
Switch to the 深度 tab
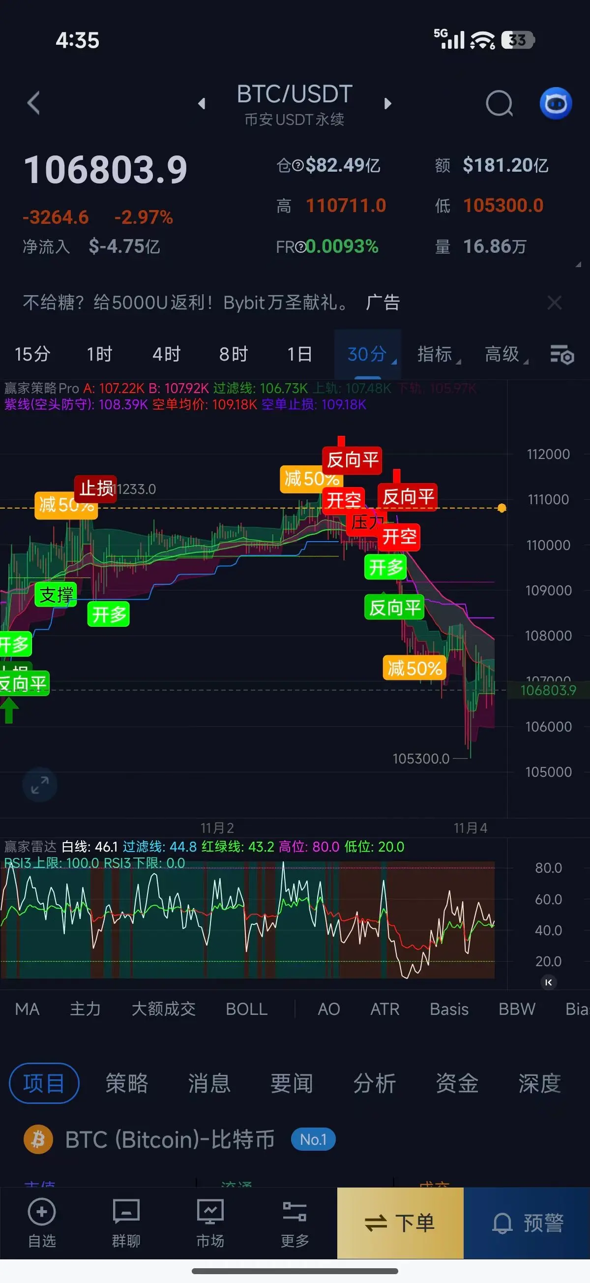[540, 1083]
